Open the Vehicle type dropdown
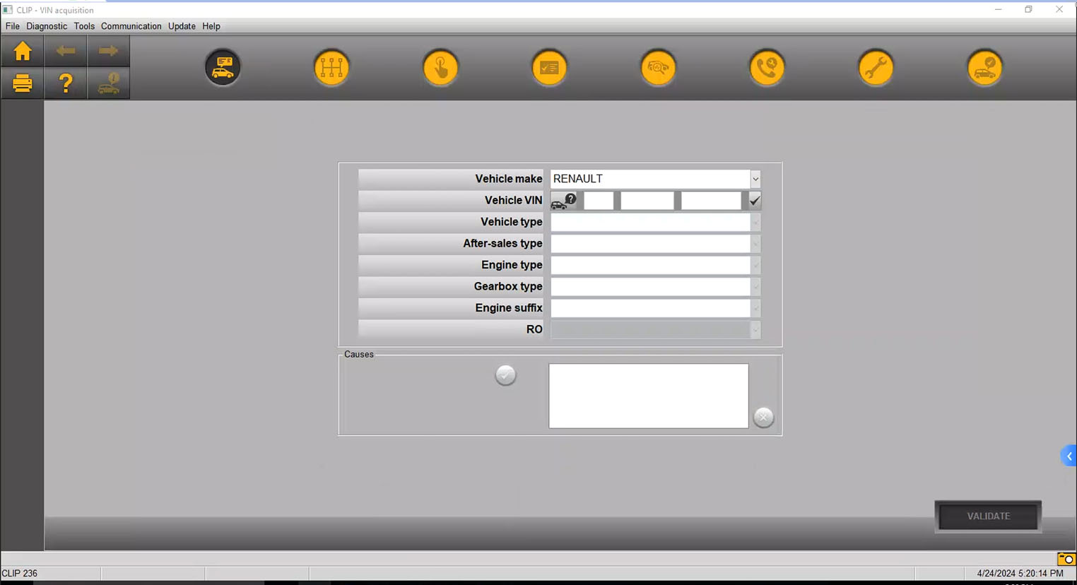This screenshot has height=585, width=1077. (x=755, y=222)
